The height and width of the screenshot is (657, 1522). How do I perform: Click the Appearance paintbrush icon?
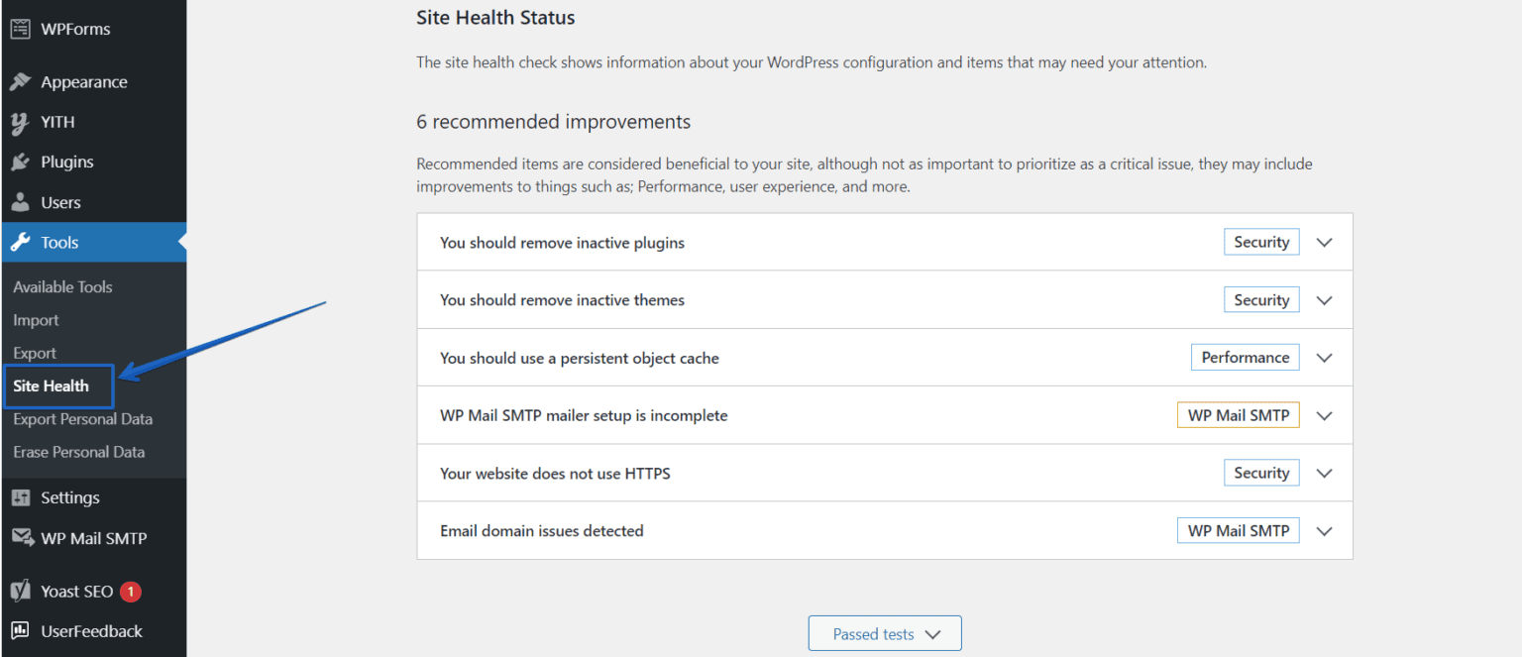(x=20, y=82)
